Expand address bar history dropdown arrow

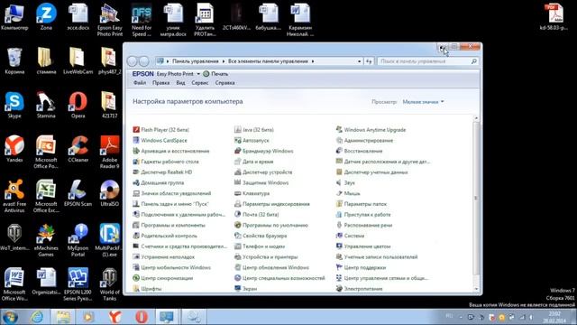359,61
